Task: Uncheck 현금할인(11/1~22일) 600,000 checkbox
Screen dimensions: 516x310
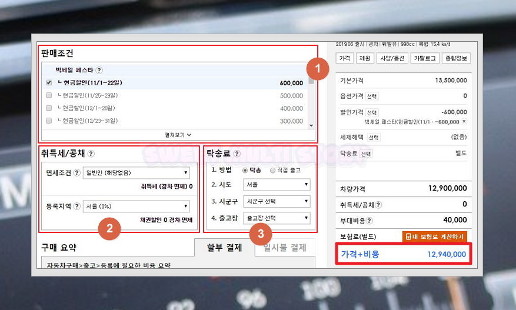Action: point(49,82)
